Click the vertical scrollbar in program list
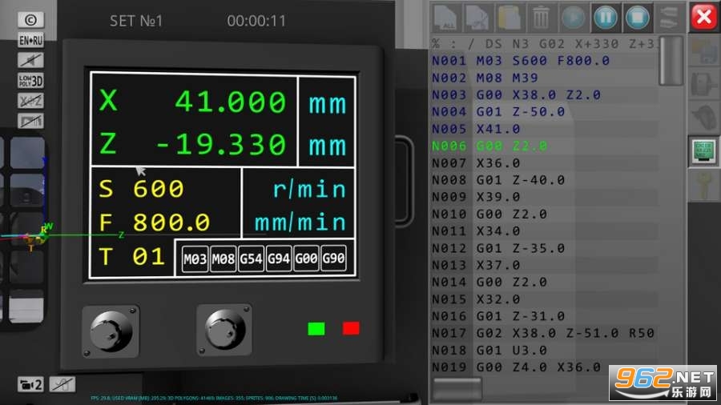The height and width of the screenshot is (405, 721). pyautogui.click(x=671, y=62)
